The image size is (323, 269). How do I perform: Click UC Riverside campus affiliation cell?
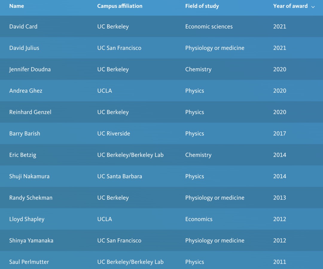coord(114,133)
